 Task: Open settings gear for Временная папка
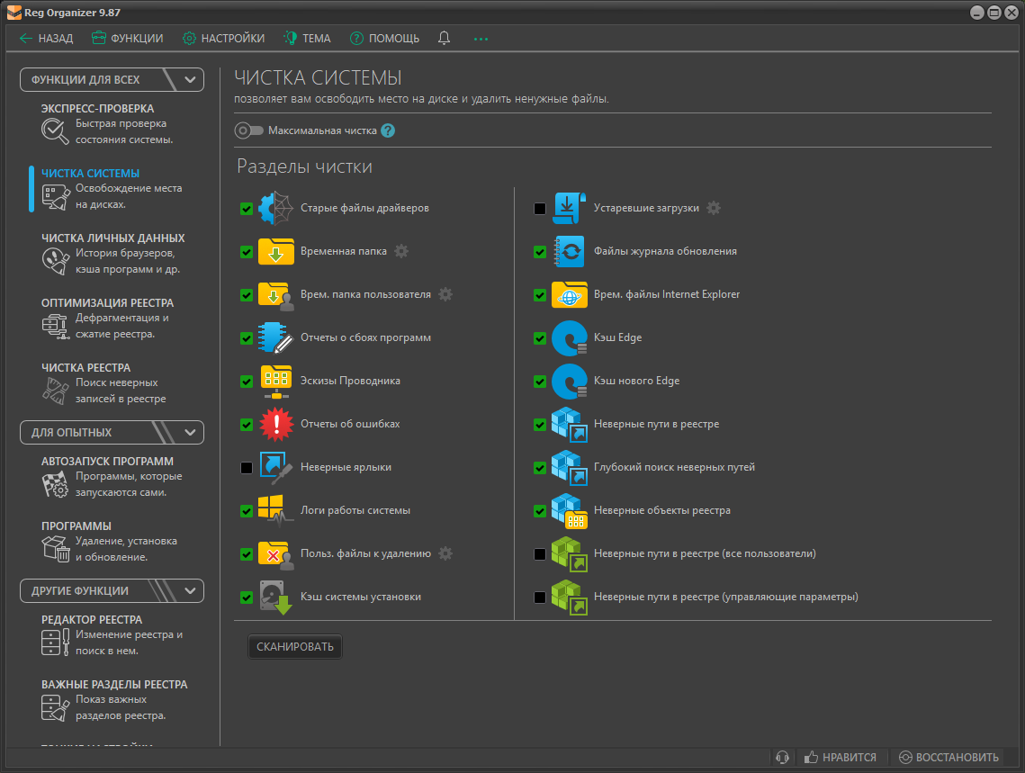coord(401,251)
